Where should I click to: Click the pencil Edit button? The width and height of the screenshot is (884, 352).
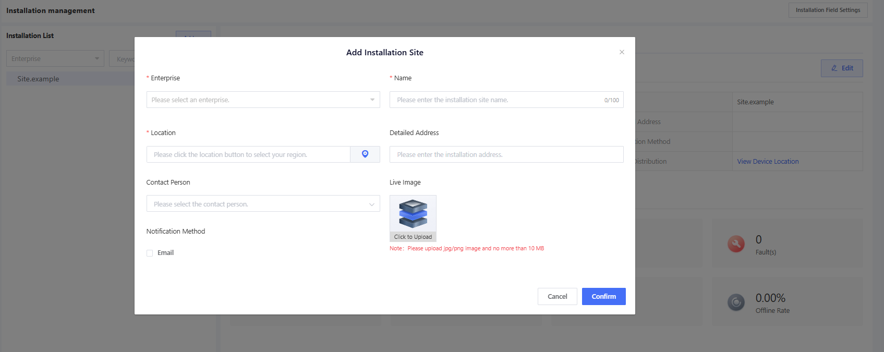(x=841, y=68)
